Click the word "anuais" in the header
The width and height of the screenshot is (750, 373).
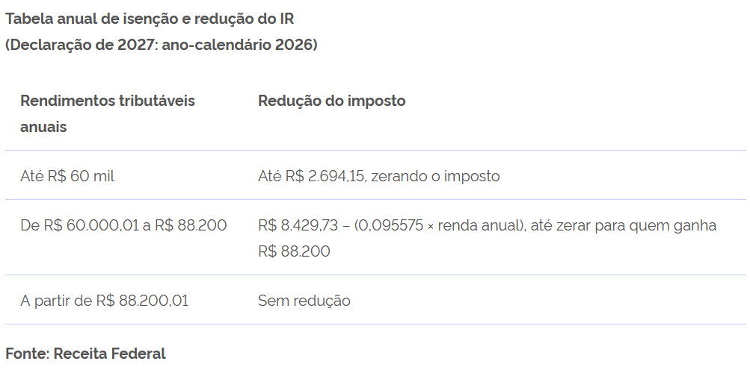pyautogui.click(x=43, y=127)
